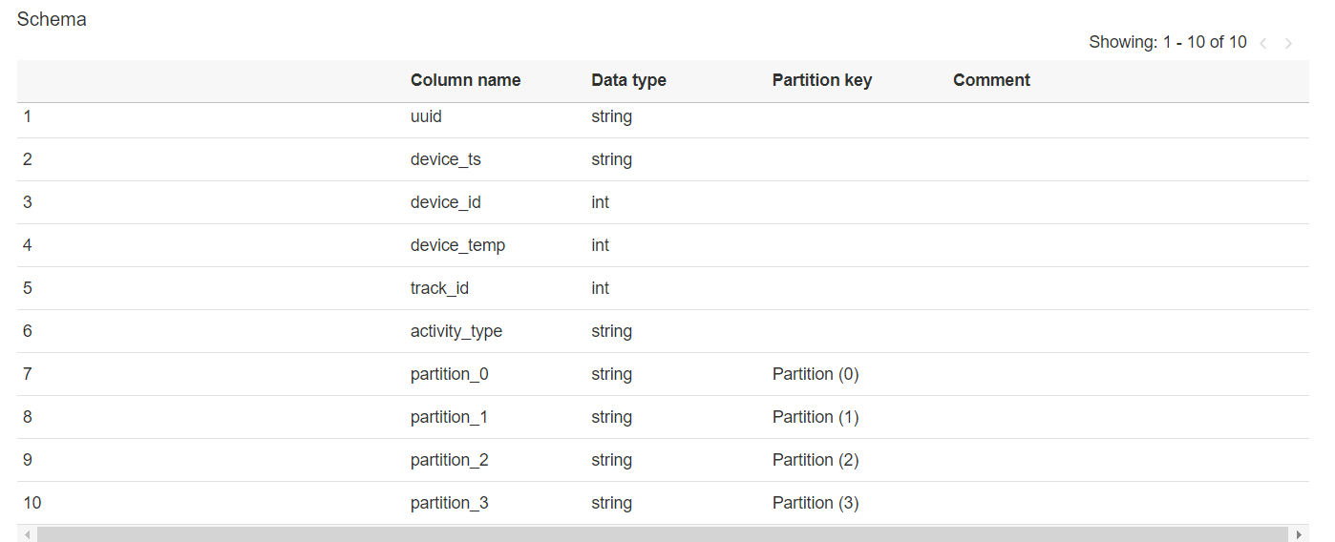1335x542 pixels.
Task: Select the partition_0 column name
Action: click(449, 374)
